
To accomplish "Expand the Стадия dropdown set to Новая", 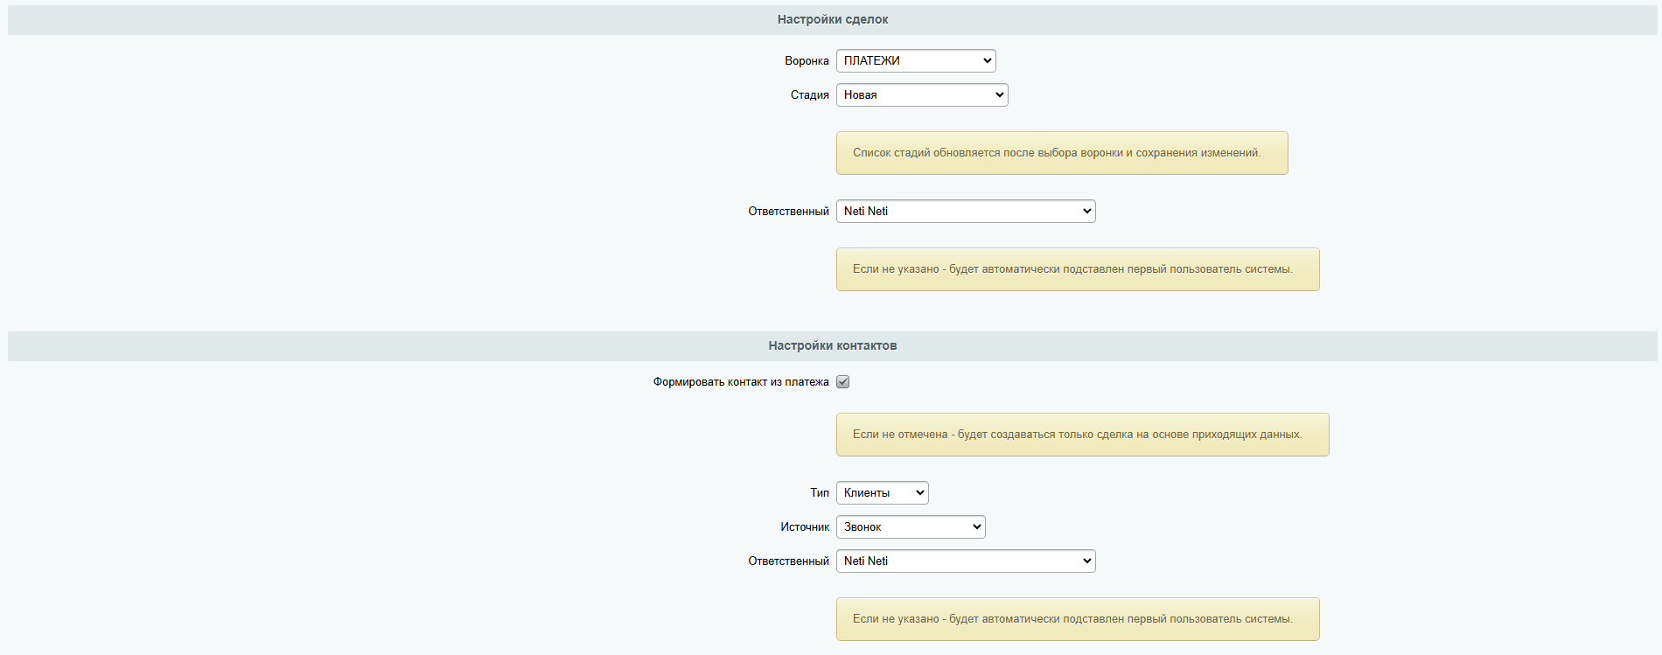I will tap(921, 94).
